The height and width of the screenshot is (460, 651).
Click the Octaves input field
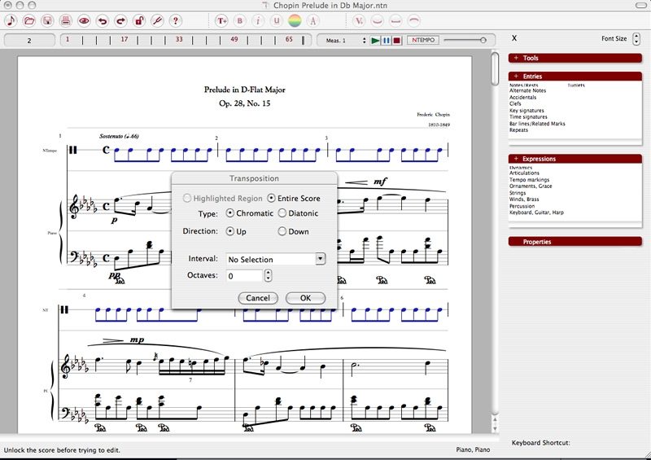coord(244,275)
